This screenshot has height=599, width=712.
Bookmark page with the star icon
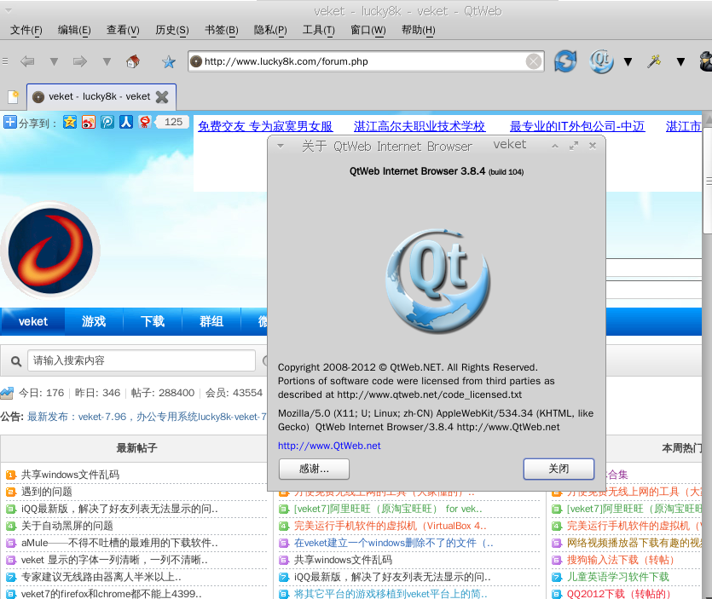coord(169,61)
